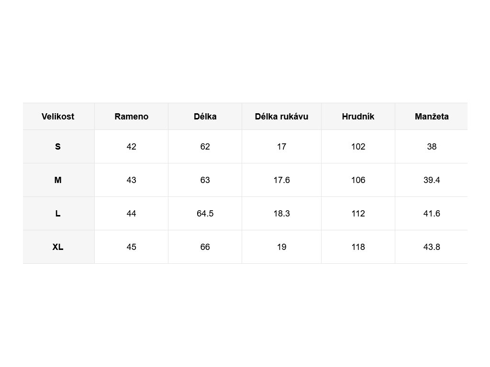Click the 106 chest value for M

click(x=358, y=180)
